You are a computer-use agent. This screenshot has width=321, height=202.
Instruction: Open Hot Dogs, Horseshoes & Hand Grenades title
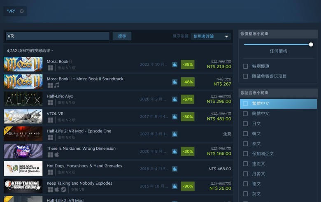pyautogui.click(x=84, y=166)
